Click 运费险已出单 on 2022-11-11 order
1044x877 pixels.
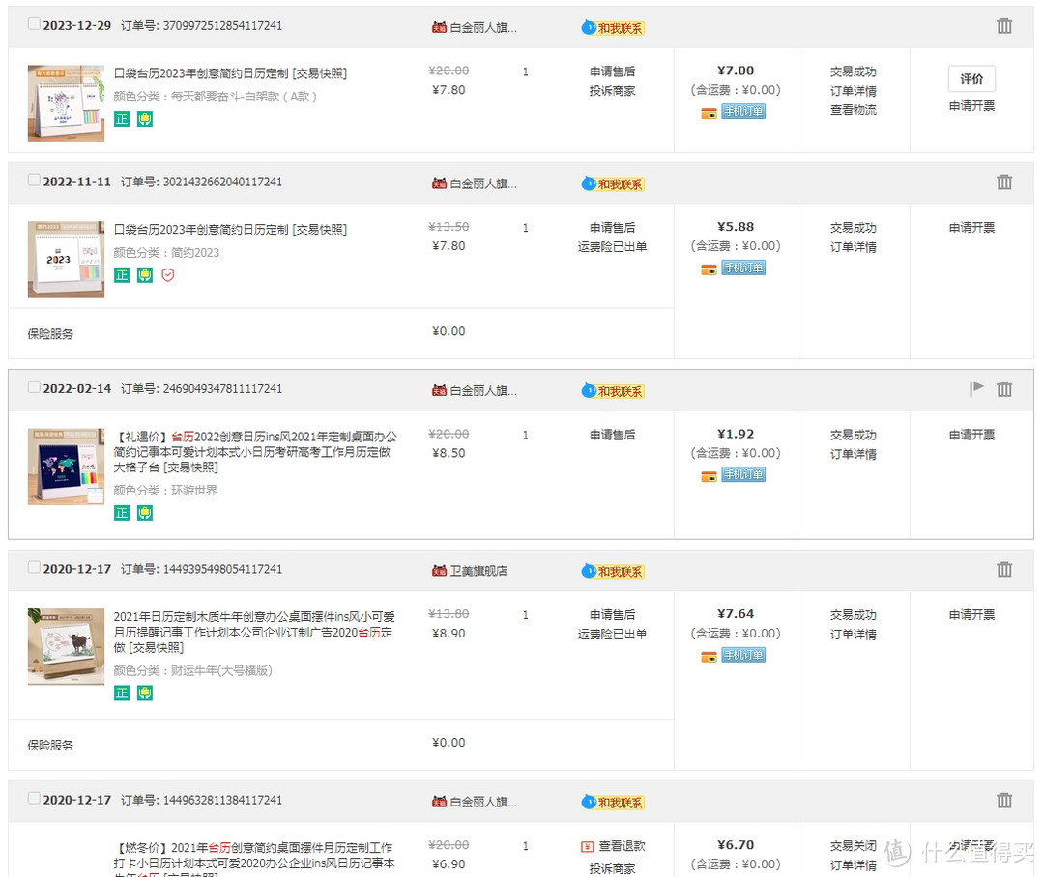612,247
